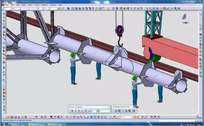The width and height of the screenshot is (204, 126).
Task: Close the Process Simulation toolbar panel
Action: (108, 107)
